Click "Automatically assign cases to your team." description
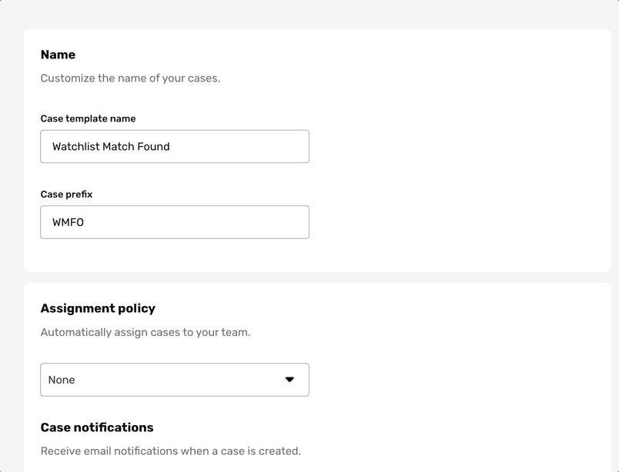619x472 pixels. tap(146, 332)
